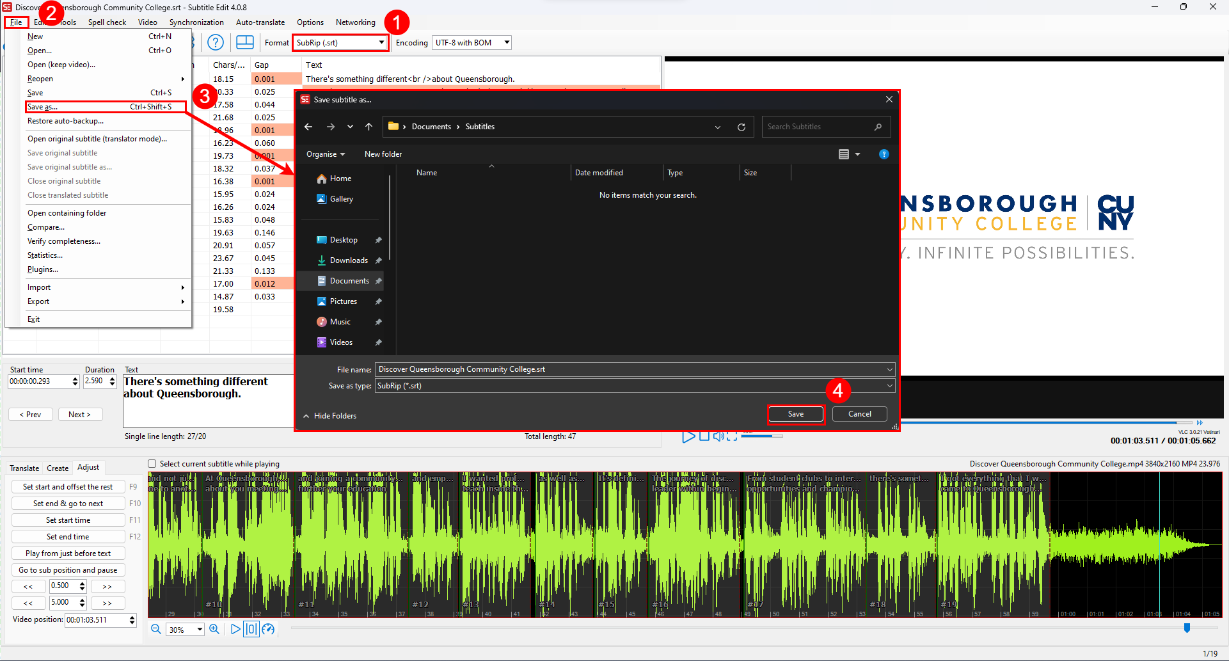The height and width of the screenshot is (661, 1229).
Task: Open the Import submenu
Action: 98,287
